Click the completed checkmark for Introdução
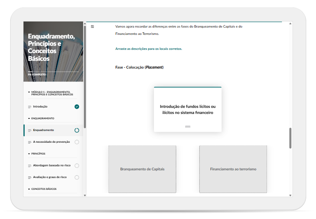Screen dimensions: 316x219 pos(77,107)
